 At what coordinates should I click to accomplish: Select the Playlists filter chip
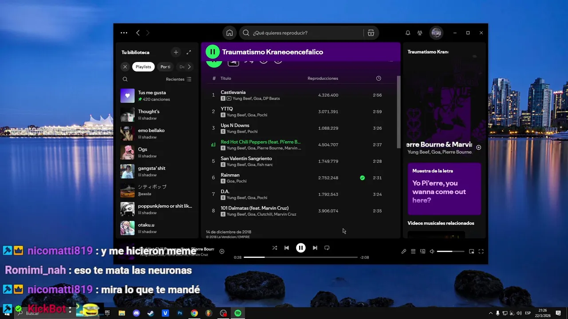tap(143, 67)
